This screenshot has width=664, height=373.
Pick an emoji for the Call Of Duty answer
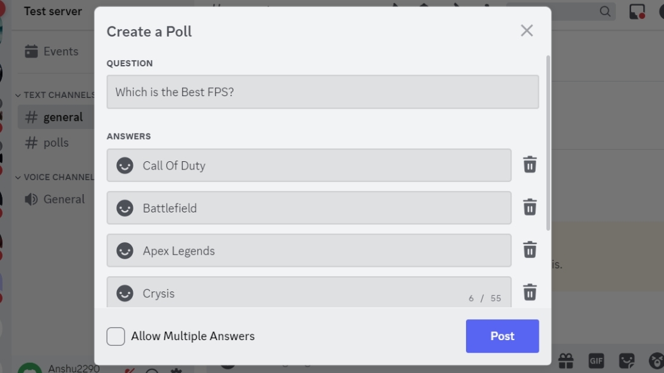coord(125,165)
